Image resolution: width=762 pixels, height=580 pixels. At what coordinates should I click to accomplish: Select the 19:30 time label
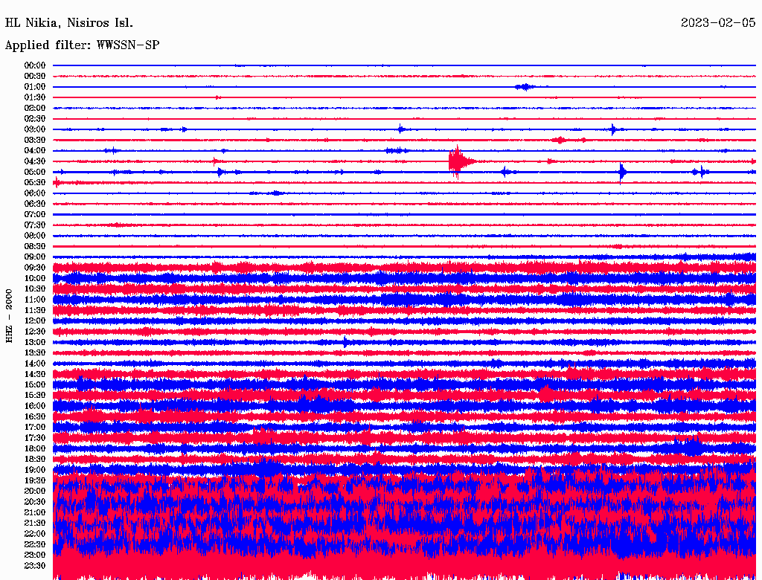pyautogui.click(x=34, y=480)
